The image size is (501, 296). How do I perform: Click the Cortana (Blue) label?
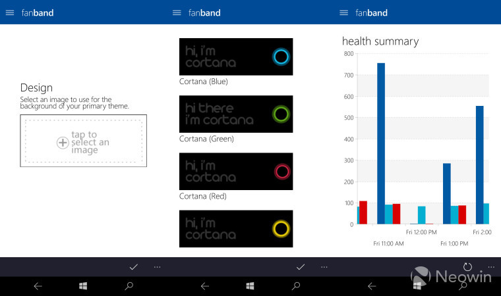point(204,82)
